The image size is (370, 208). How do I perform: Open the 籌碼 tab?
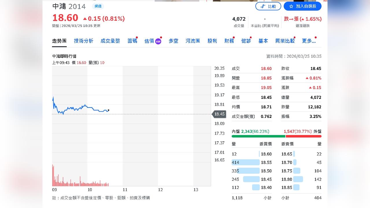coord(132,41)
